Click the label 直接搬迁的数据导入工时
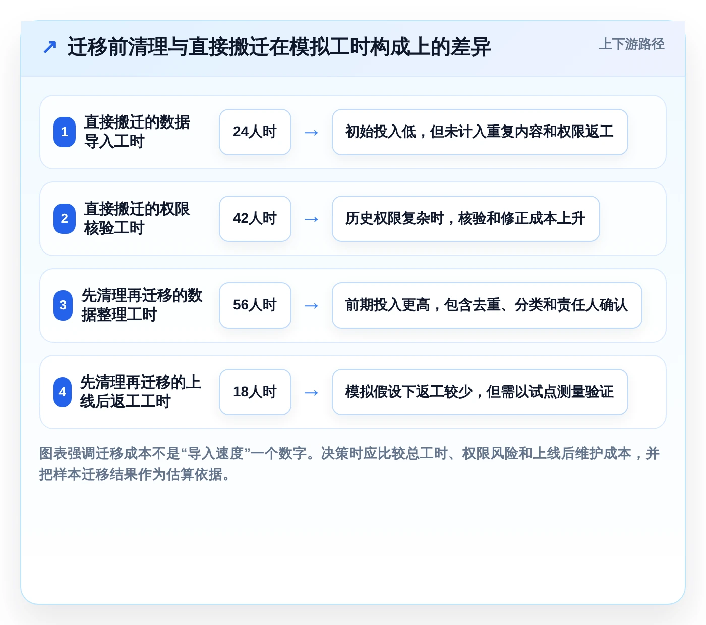 coord(137,132)
